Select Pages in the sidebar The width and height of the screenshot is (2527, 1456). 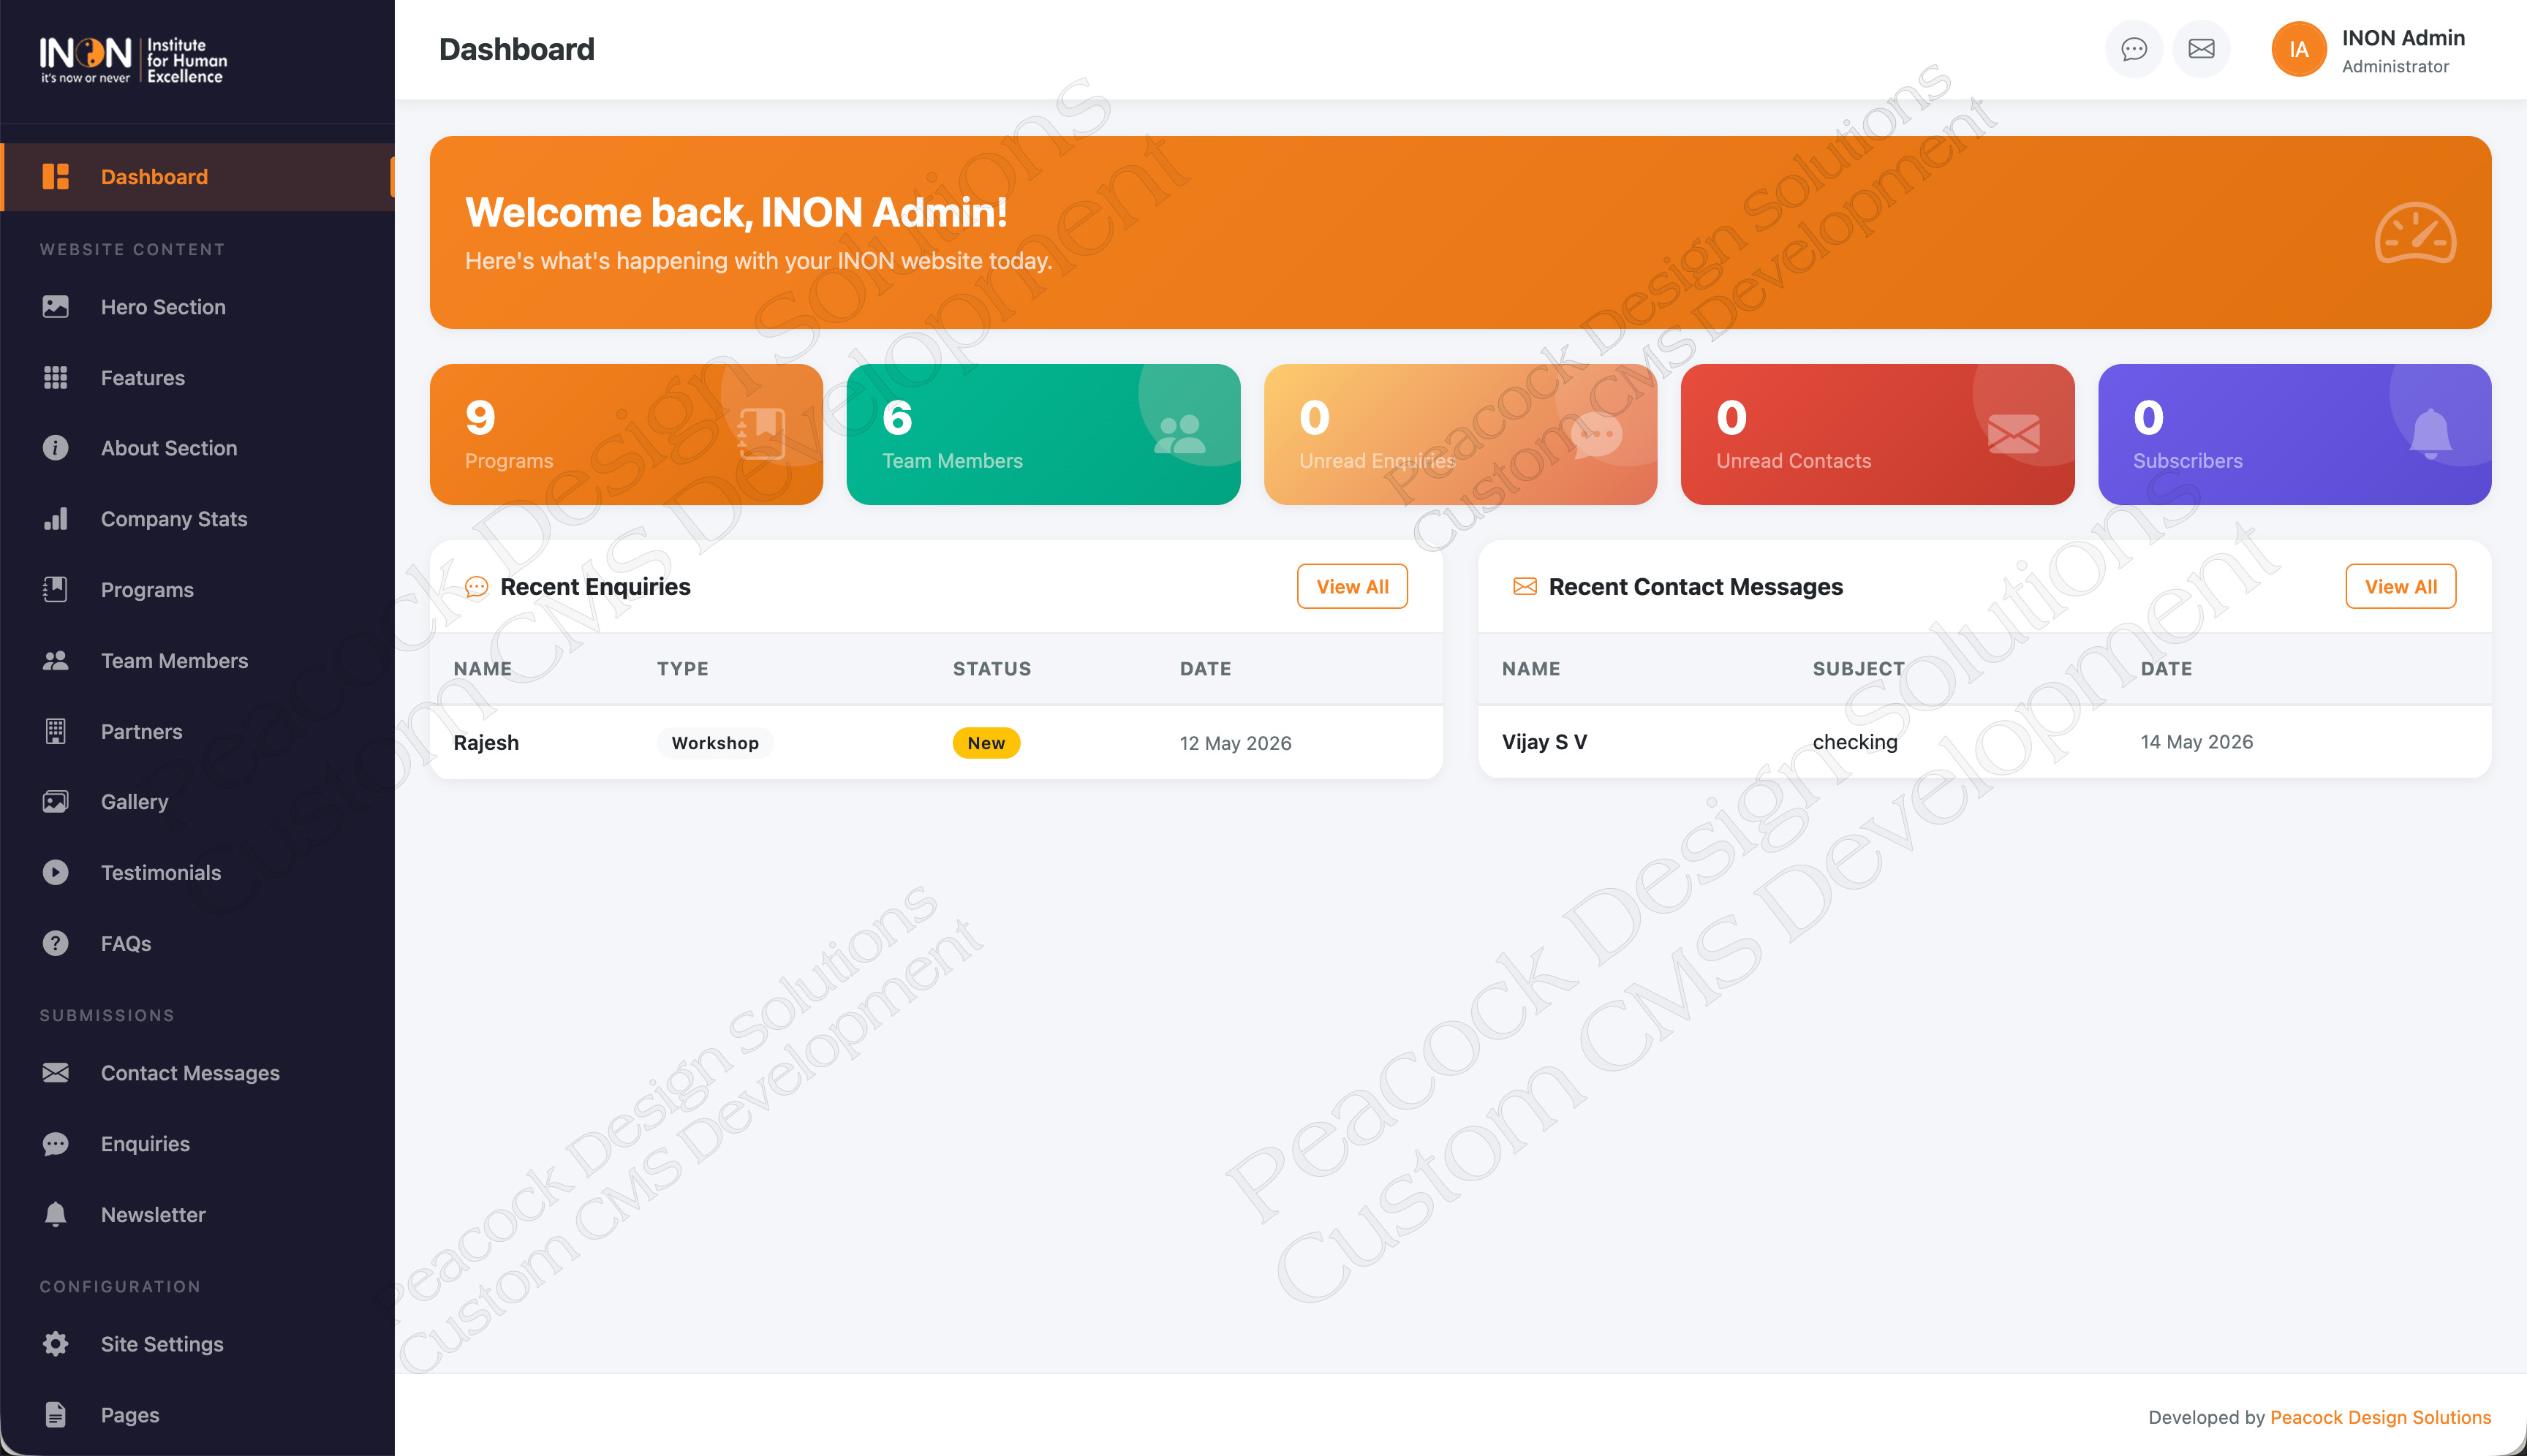(197, 1415)
